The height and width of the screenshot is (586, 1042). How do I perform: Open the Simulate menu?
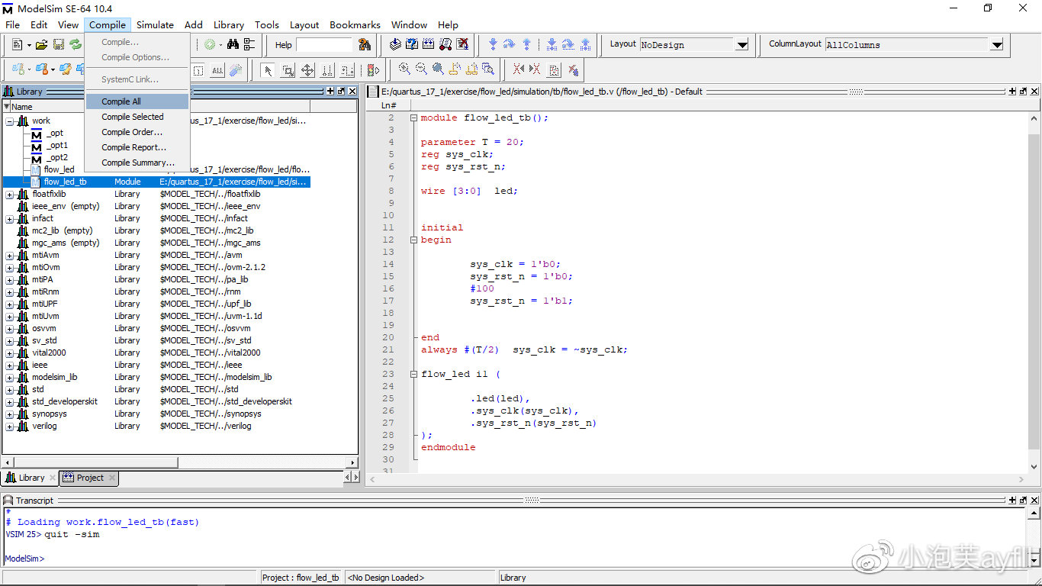[x=155, y=24]
